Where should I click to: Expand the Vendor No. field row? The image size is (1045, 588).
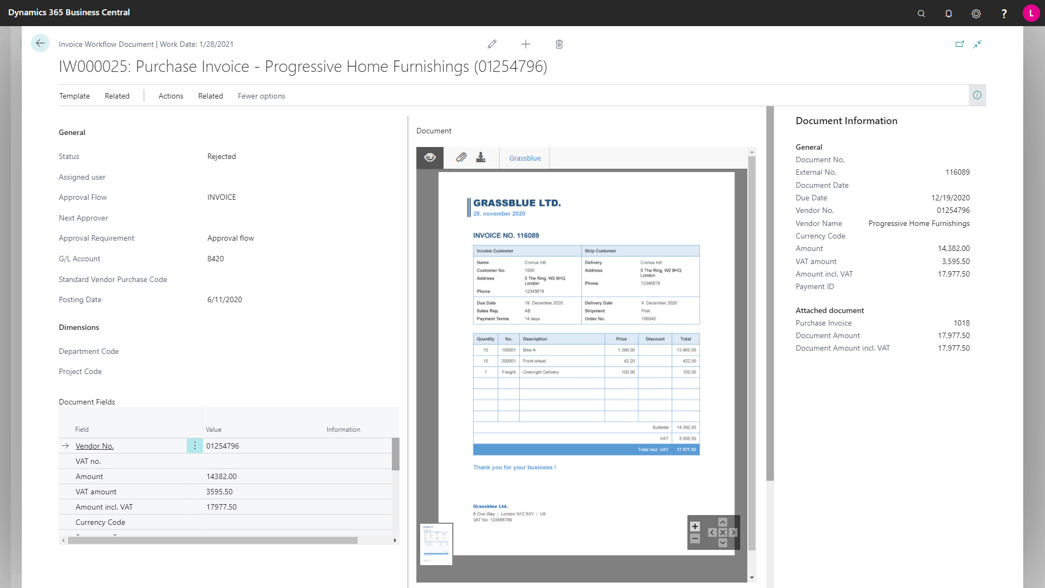point(65,446)
